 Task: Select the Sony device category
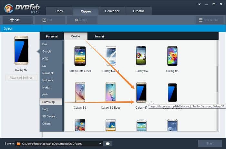[51, 109]
